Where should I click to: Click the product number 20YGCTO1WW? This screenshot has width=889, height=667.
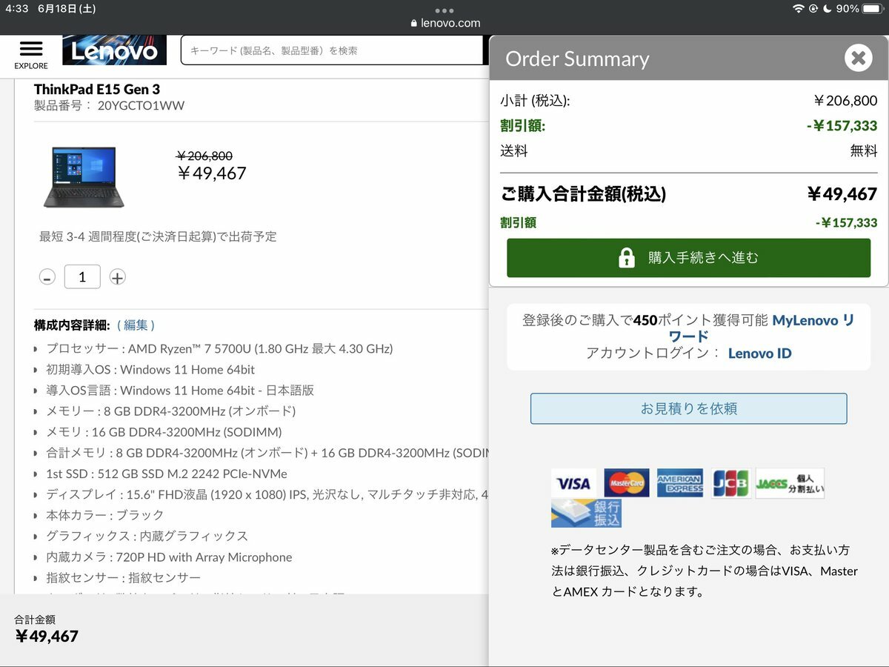point(141,106)
